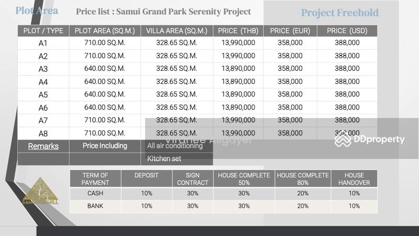Click plot A1 in the first row
The height and width of the screenshot is (236, 419).
click(x=43, y=44)
